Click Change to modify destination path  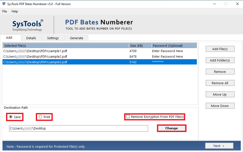click(172, 128)
